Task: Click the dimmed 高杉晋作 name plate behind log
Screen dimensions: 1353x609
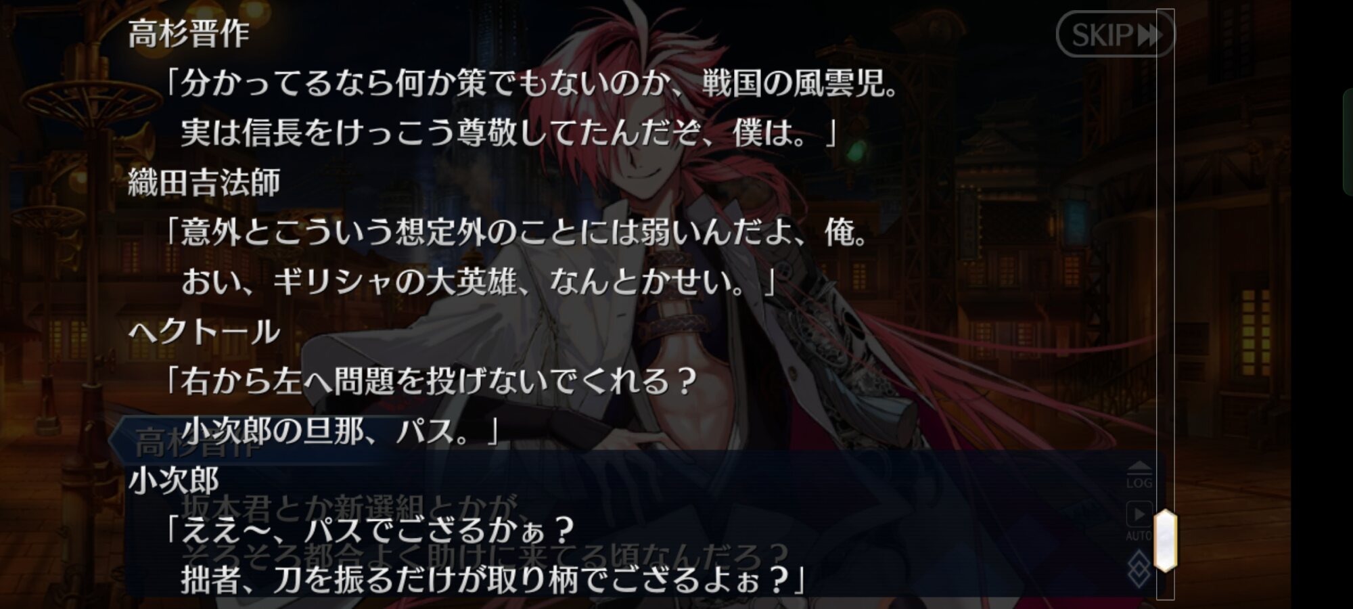Action: pos(196,443)
